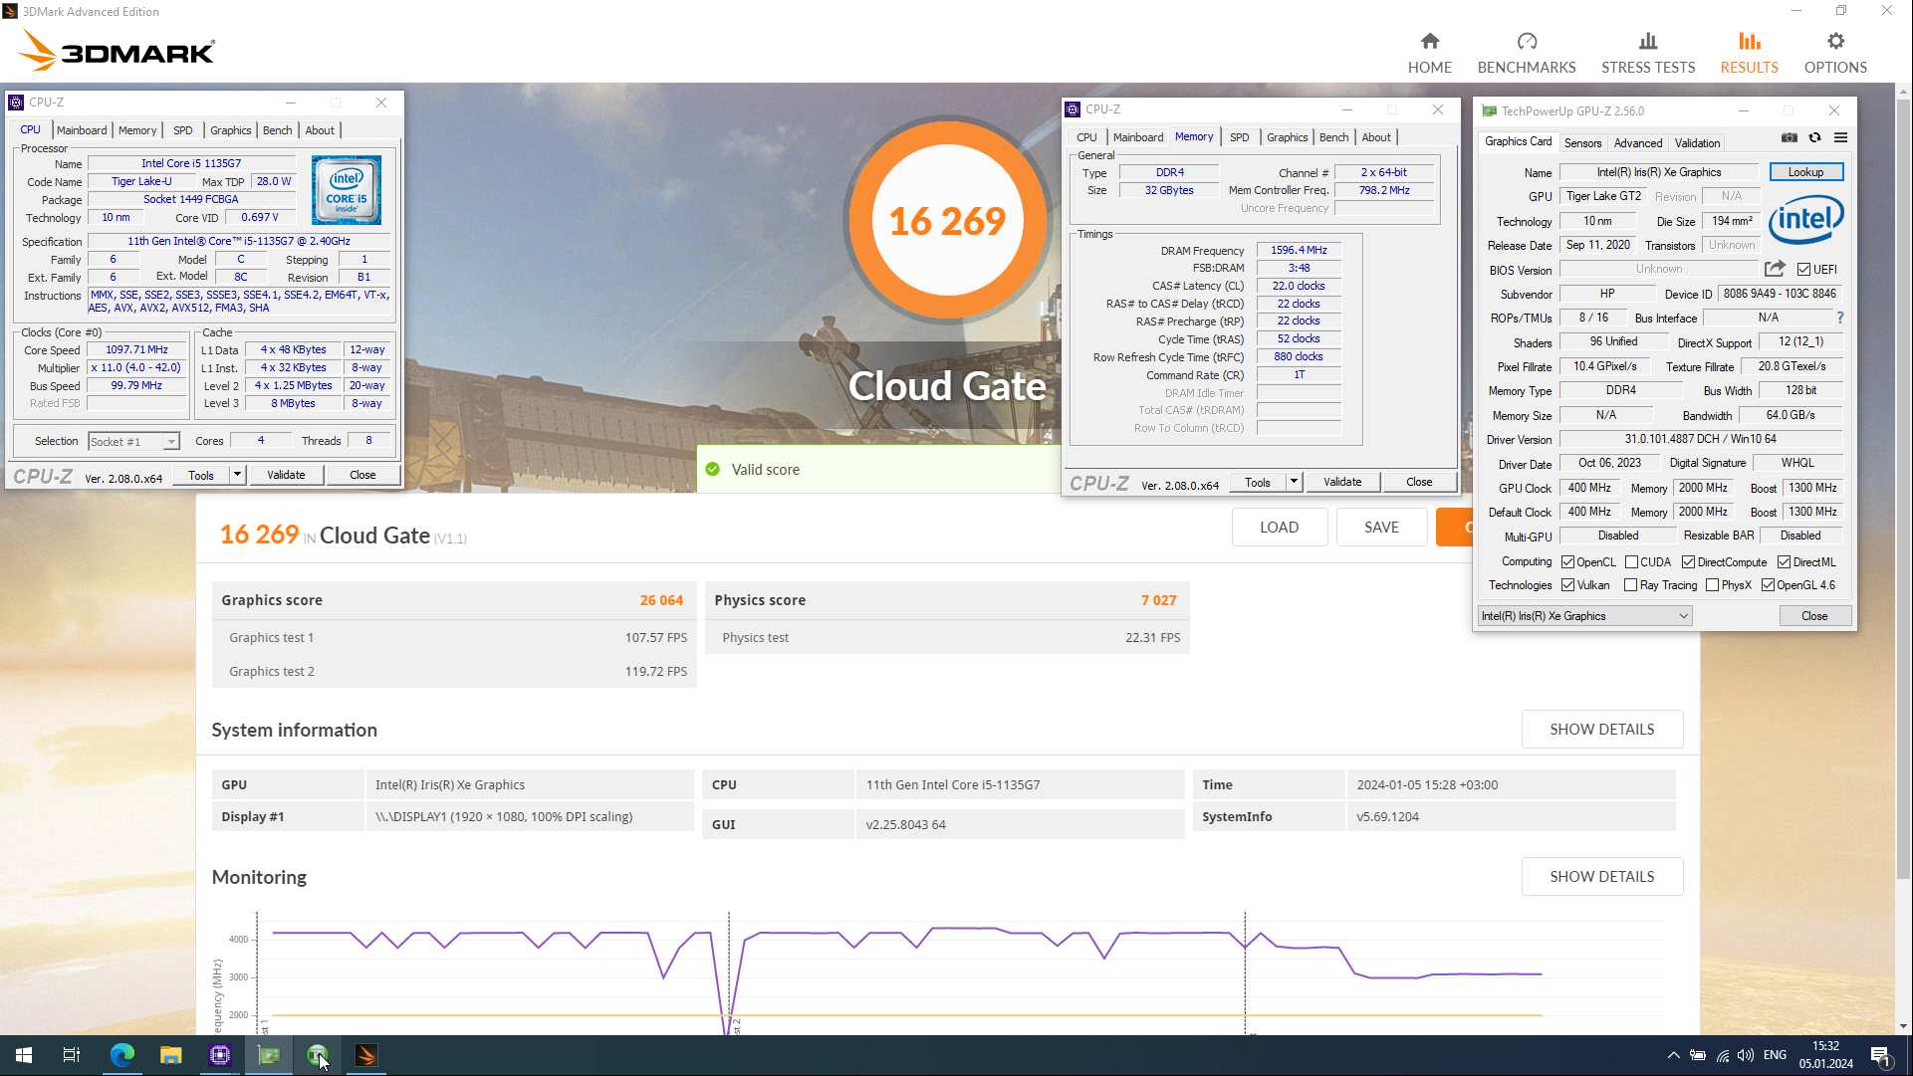Show System information details

(1601, 730)
